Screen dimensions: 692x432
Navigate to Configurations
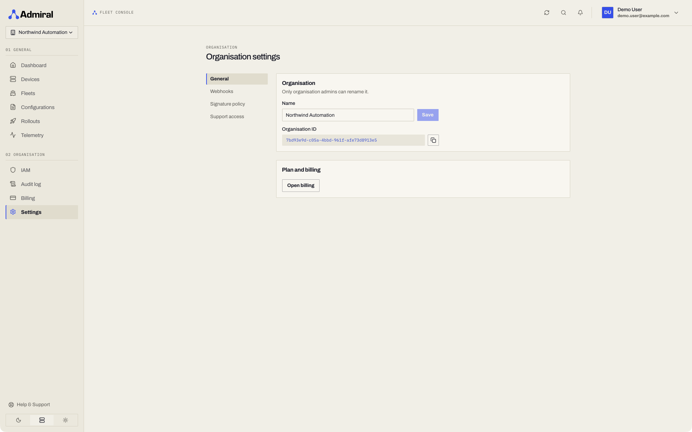(42, 107)
